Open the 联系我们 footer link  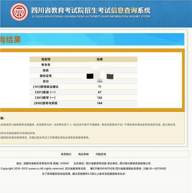pos(66,154)
